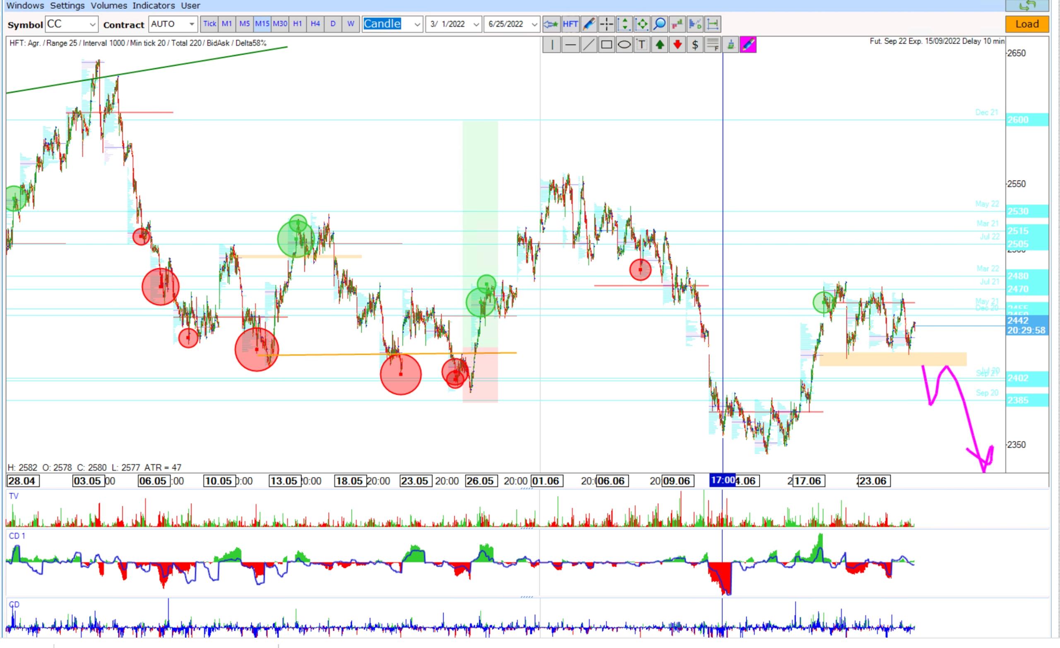Switch timeframe to H4
This screenshot has width=1060, height=648.
(x=315, y=24)
